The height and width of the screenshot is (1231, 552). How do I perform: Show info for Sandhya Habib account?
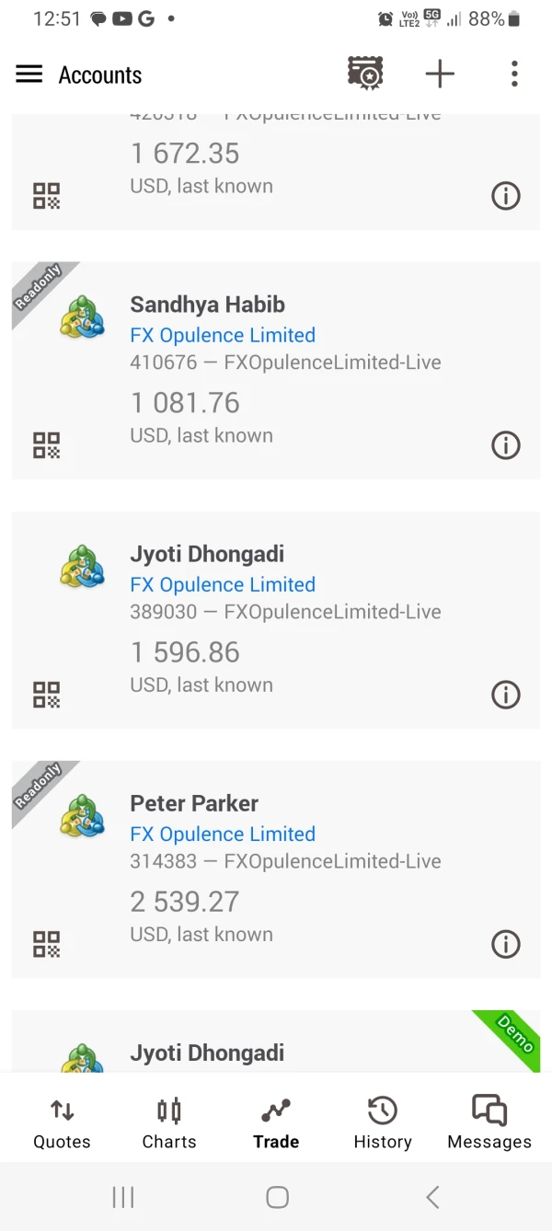(x=506, y=445)
